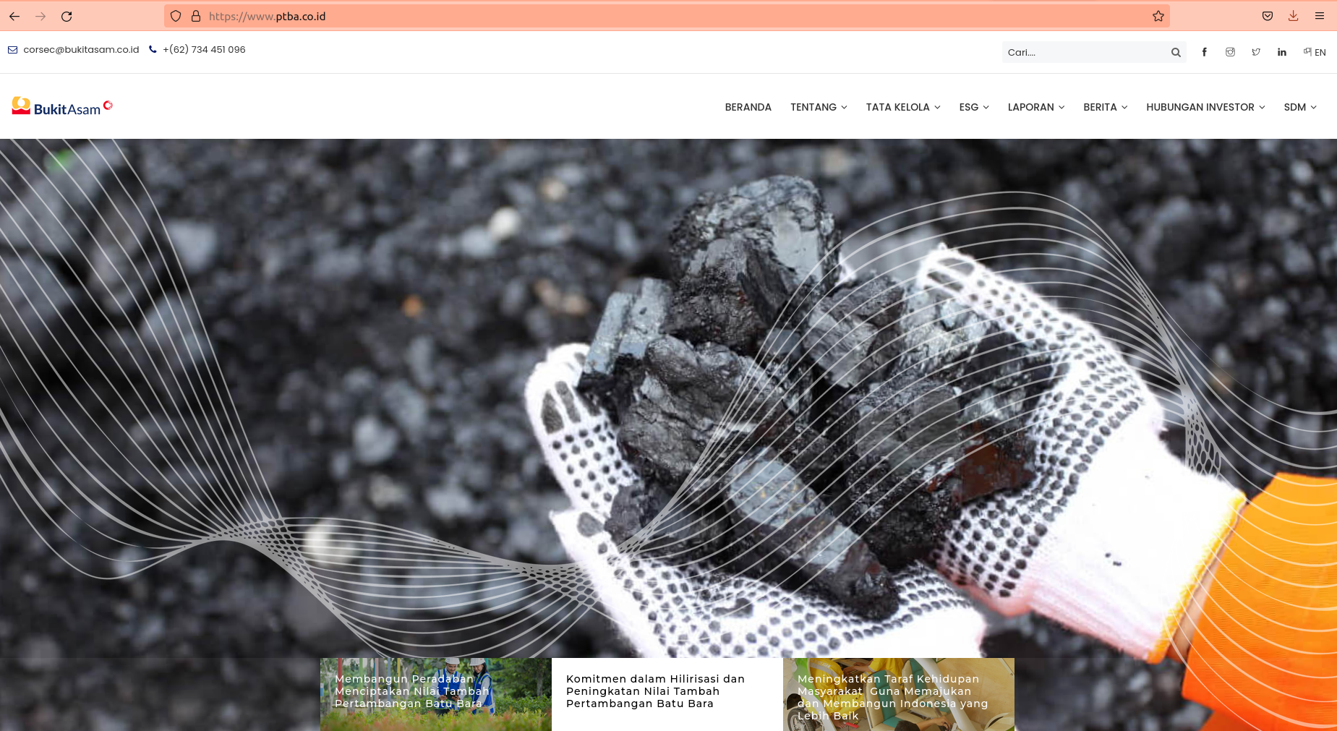1337x731 pixels.
Task: Click the search magnifier icon
Action: pos(1176,52)
